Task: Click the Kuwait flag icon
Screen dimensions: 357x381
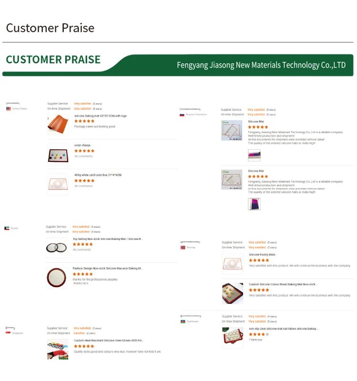Action: [x=7, y=228]
